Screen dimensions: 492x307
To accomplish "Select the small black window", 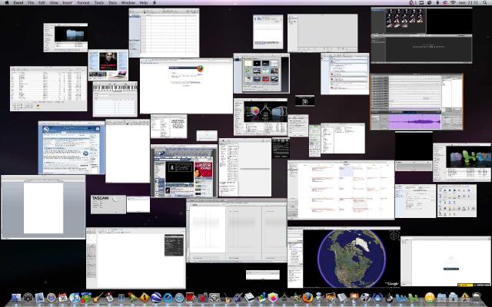I will point(304,101).
